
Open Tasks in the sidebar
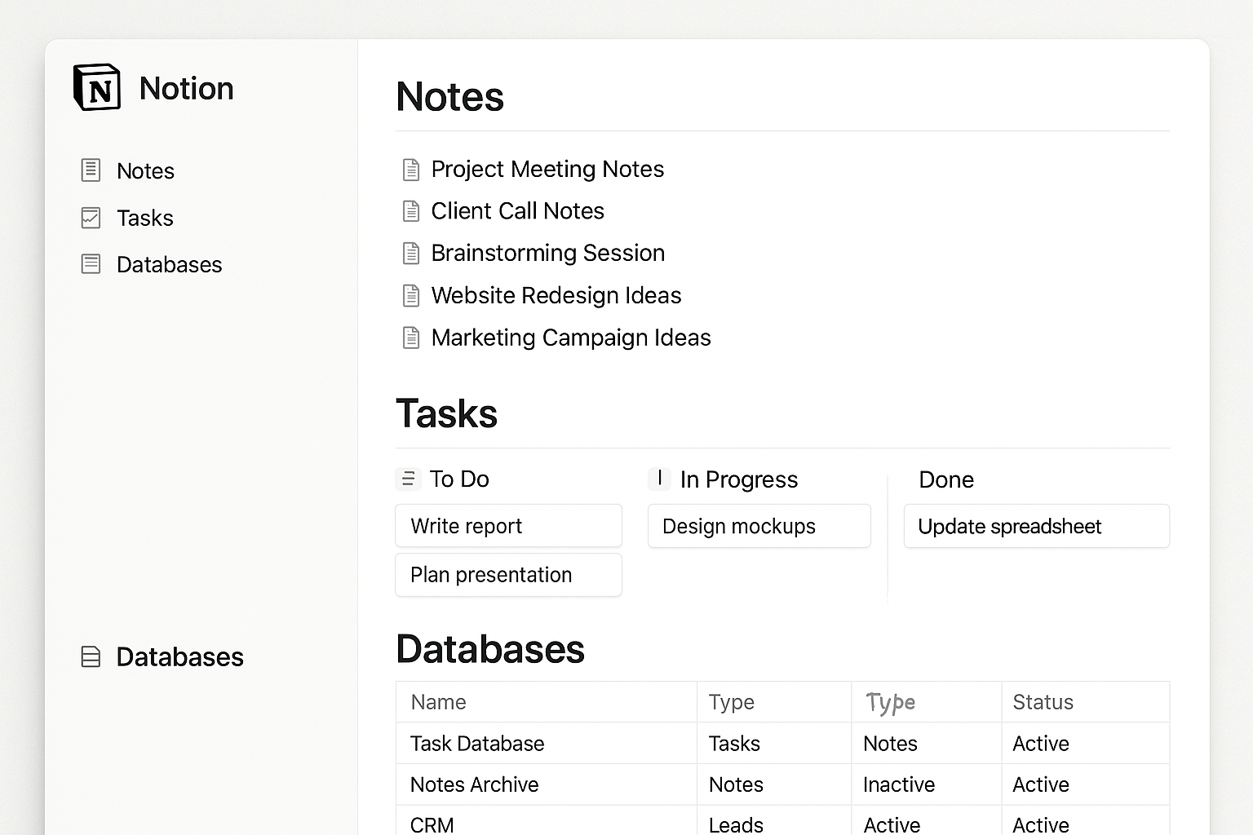pyautogui.click(x=145, y=218)
